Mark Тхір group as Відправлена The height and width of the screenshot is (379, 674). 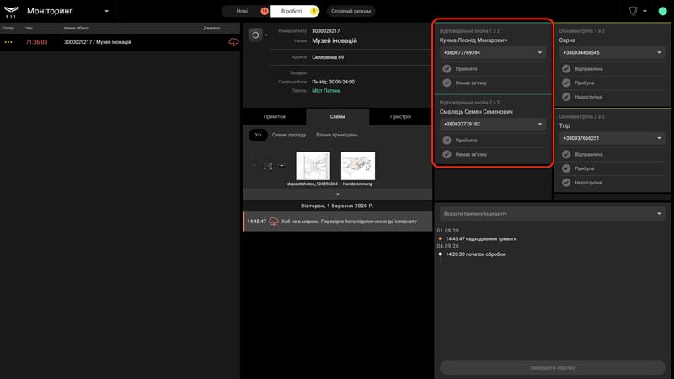pyautogui.click(x=566, y=154)
